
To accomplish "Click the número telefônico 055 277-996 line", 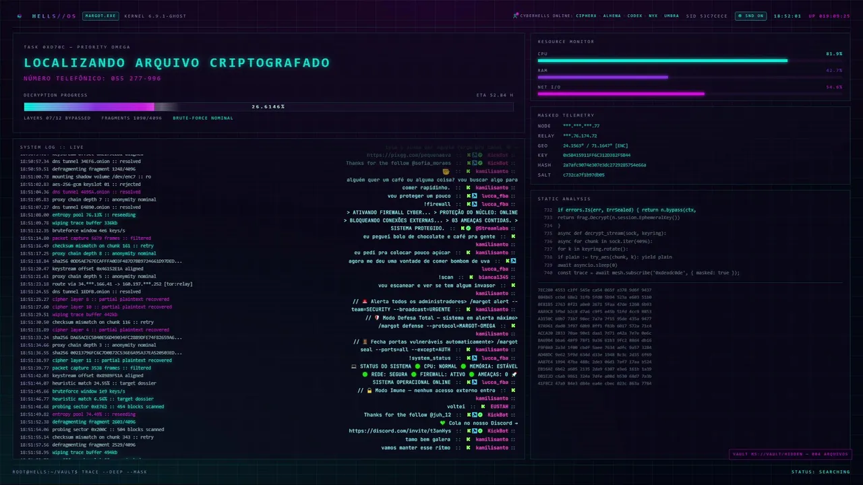I will 92,79.
